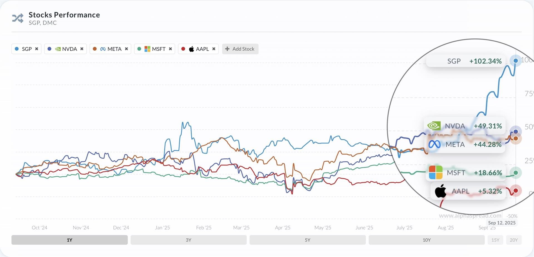Click the July '25 axis label
Image resolution: width=534 pixels, height=257 pixels.
pos(404,228)
